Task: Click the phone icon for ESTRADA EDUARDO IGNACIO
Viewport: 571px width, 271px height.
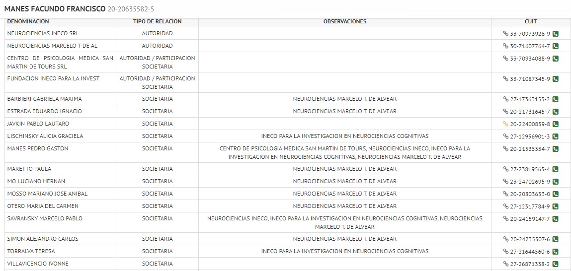Action: point(555,112)
